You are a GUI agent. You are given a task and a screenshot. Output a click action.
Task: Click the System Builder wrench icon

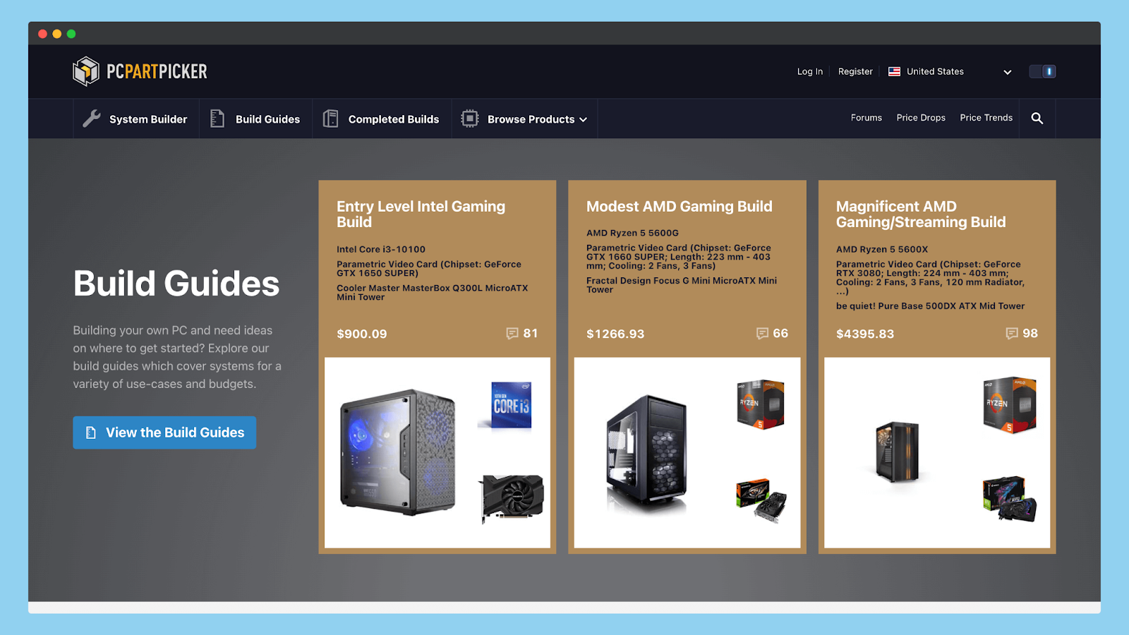[x=92, y=119]
